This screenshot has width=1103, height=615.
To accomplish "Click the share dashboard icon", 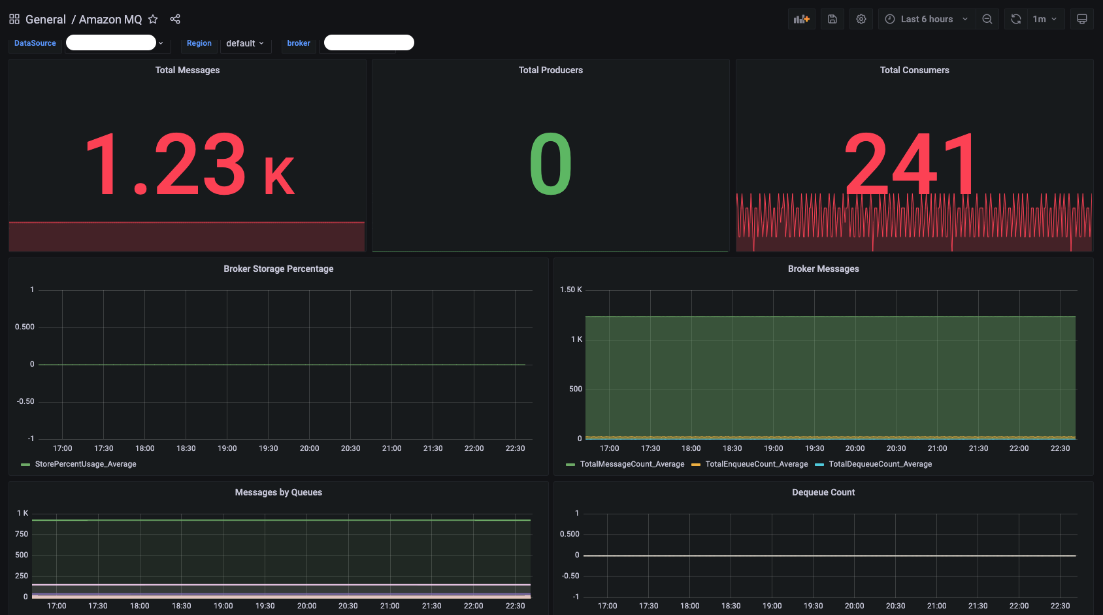I will pyautogui.click(x=175, y=19).
